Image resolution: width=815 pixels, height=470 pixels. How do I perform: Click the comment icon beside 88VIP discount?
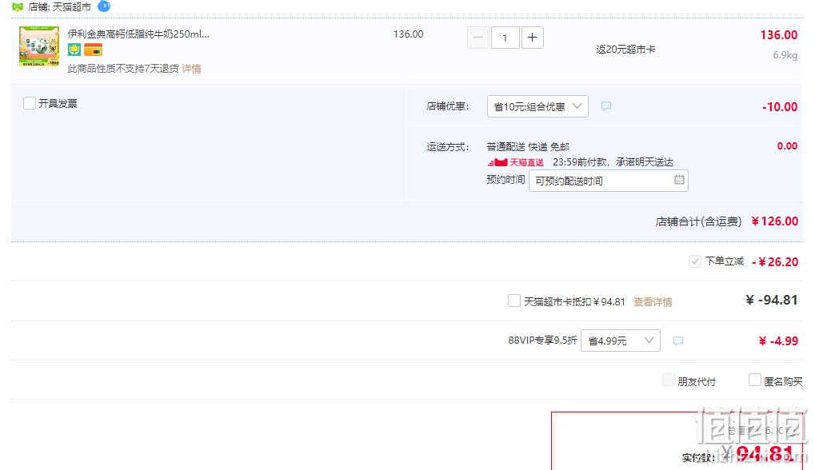click(x=677, y=341)
